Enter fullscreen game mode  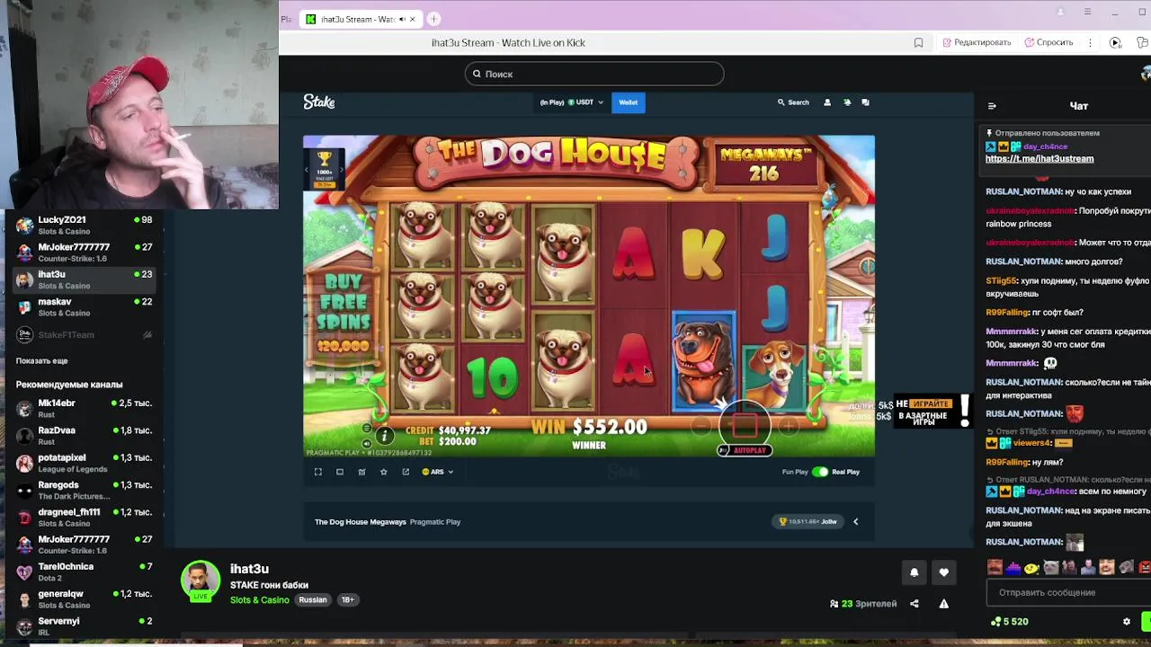click(x=318, y=472)
